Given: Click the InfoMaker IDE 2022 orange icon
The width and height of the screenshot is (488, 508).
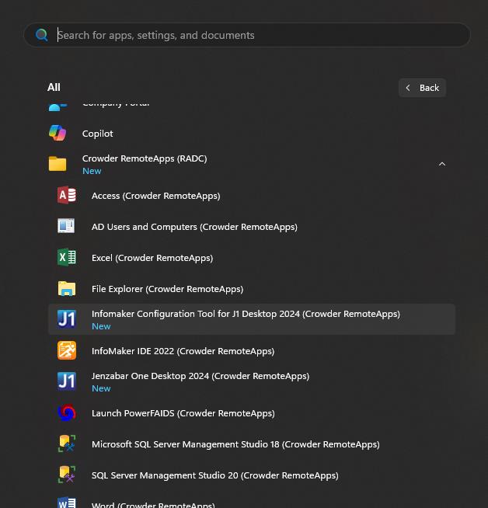Looking at the screenshot, I should [67, 351].
